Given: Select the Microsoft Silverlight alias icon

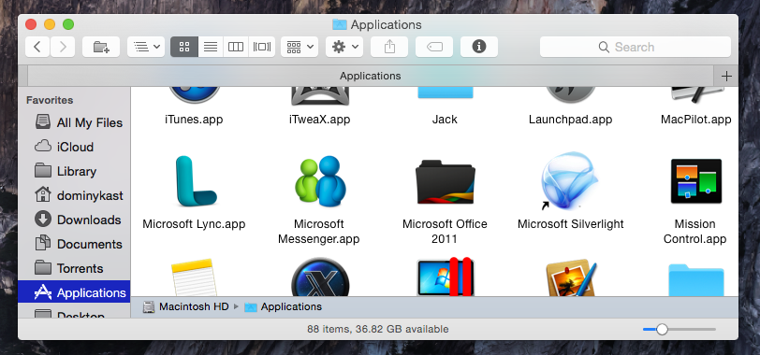Looking at the screenshot, I should tap(570, 181).
